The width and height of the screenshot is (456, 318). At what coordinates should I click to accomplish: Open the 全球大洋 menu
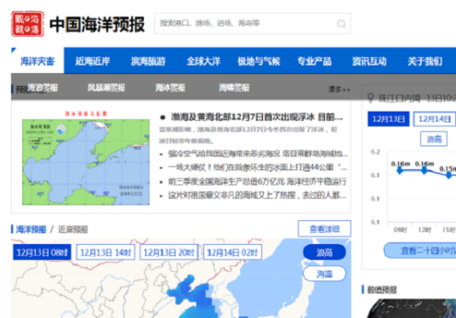click(x=203, y=61)
